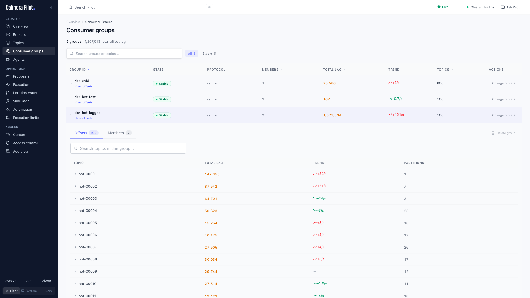
Task: Switch theme to Dark
Action: click(46, 291)
